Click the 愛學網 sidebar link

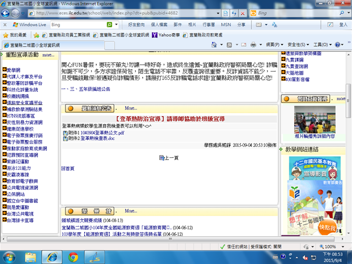pos(13,70)
